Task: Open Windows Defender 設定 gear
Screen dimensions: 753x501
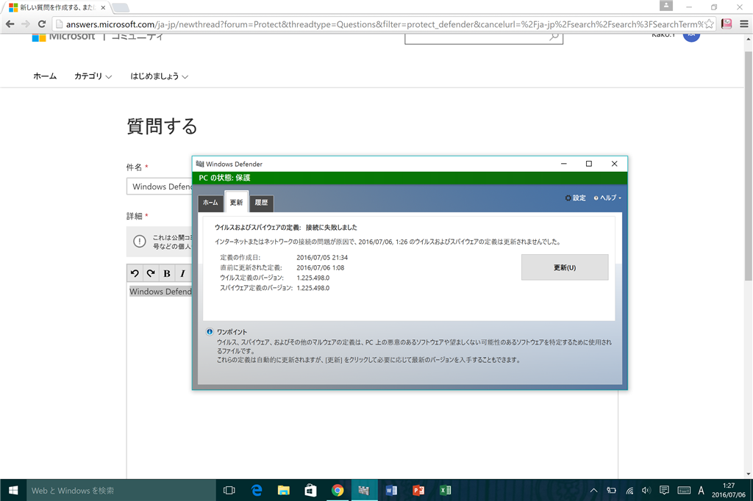Action: click(575, 198)
